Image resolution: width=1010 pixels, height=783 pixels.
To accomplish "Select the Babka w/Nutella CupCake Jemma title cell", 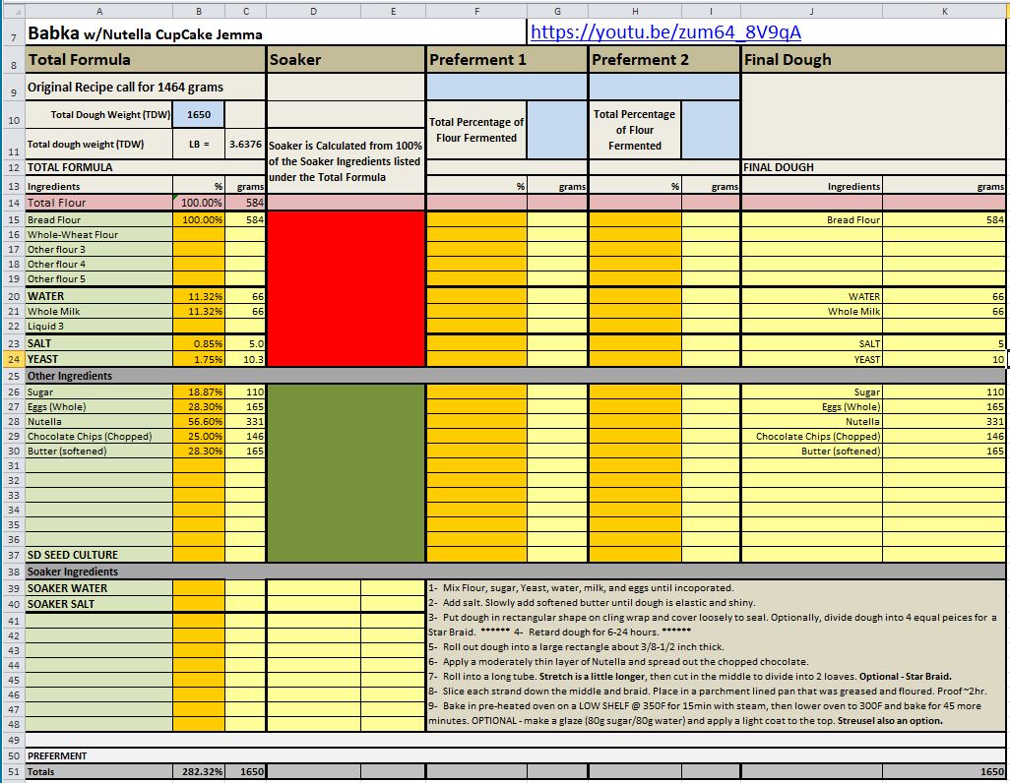I will tap(146, 33).
